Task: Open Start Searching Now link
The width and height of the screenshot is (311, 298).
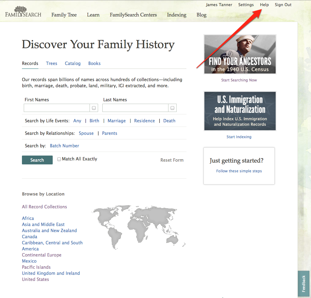Action: [239, 80]
